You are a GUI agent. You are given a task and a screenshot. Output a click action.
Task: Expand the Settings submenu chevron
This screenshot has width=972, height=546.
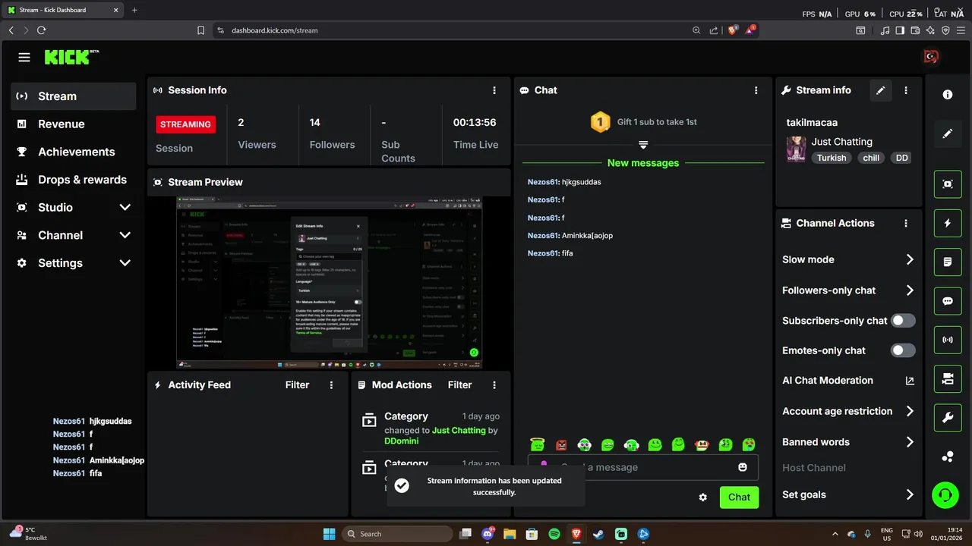click(x=125, y=263)
